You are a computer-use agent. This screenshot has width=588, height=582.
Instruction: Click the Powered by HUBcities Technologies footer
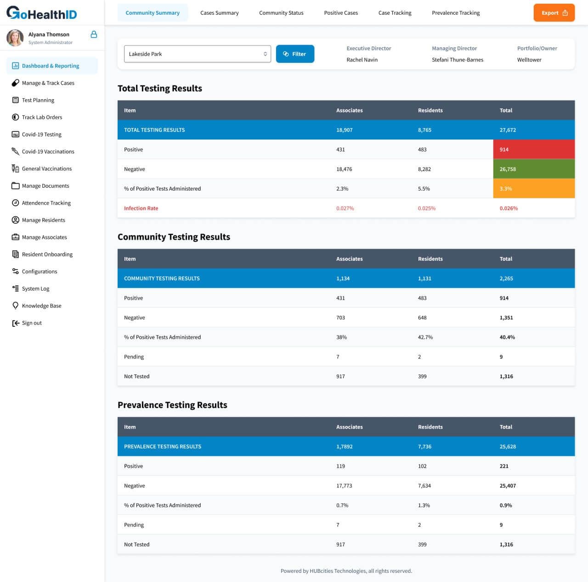(346, 571)
